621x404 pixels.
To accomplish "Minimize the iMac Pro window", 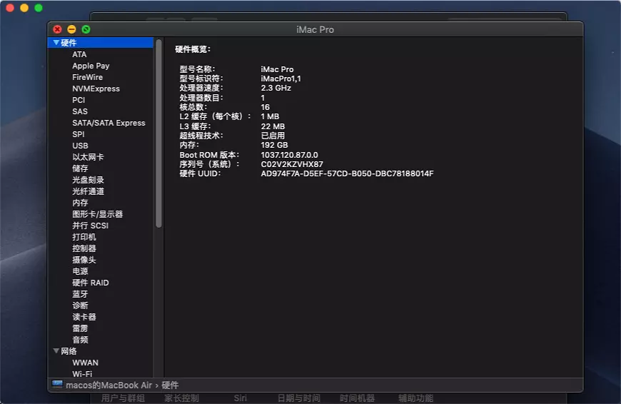I will point(71,29).
